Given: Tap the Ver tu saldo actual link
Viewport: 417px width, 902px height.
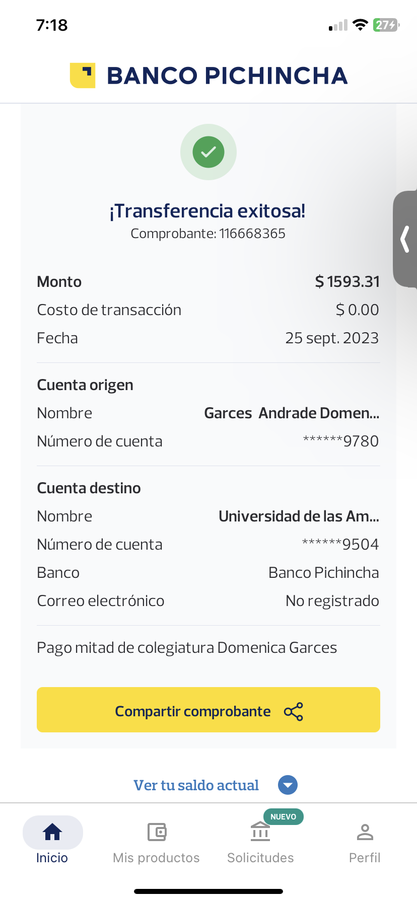Looking at the screenshot, I should (x=196, y=785).
